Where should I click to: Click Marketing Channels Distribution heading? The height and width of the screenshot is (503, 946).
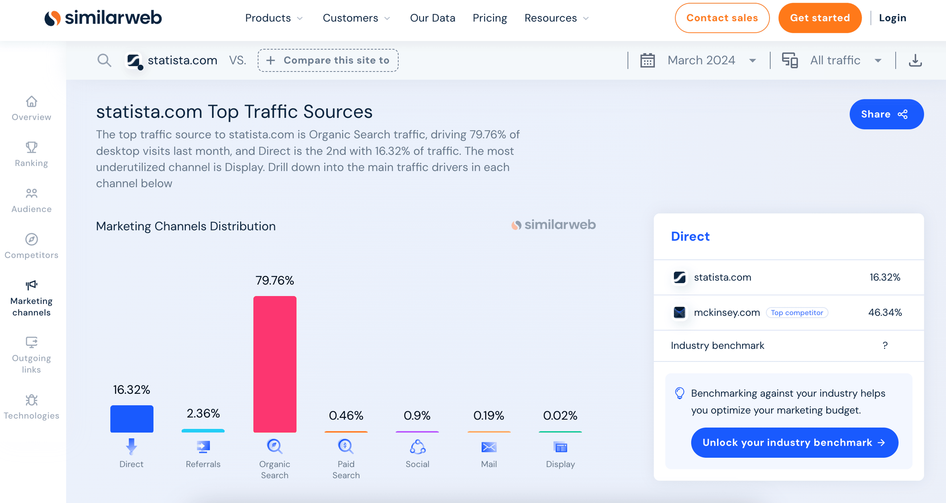coord(186,226)
